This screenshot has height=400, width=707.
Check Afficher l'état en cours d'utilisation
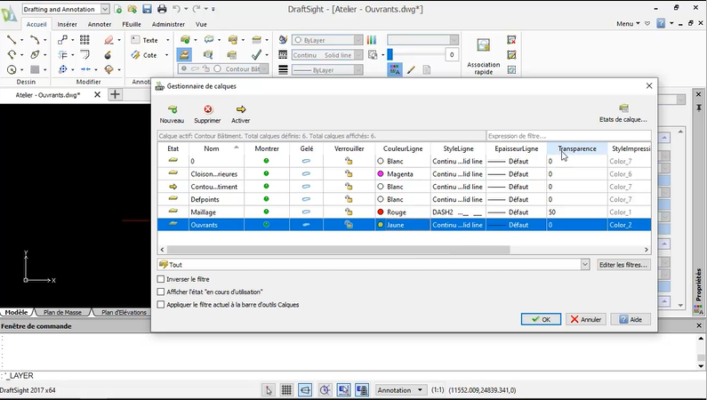click(161, 292)
